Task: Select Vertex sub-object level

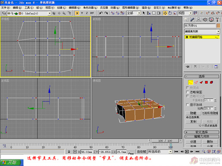Action: click(x=190, y=82)
